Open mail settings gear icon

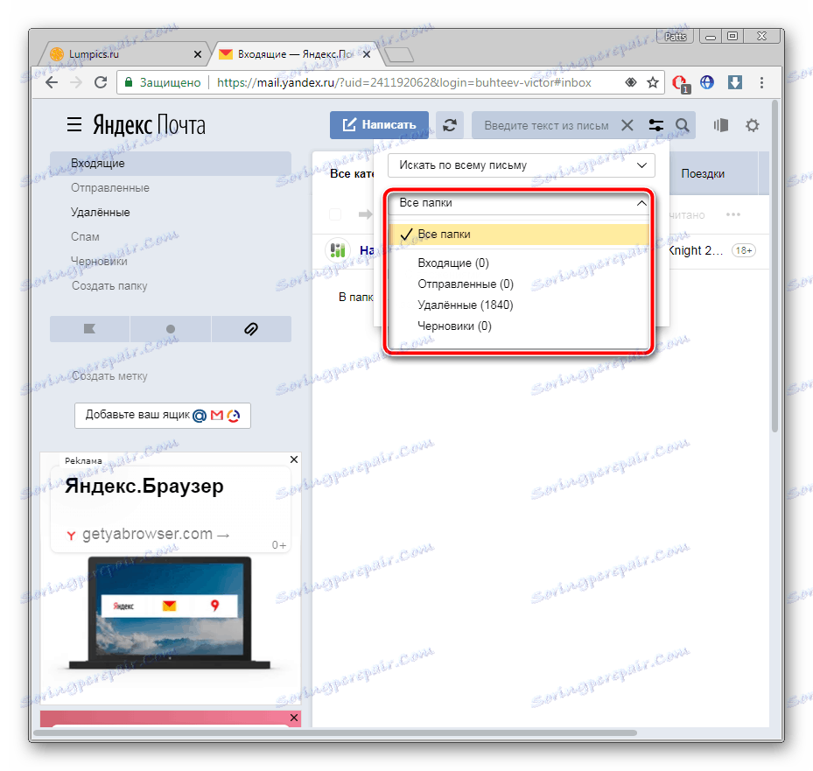[x=753, y=125]
